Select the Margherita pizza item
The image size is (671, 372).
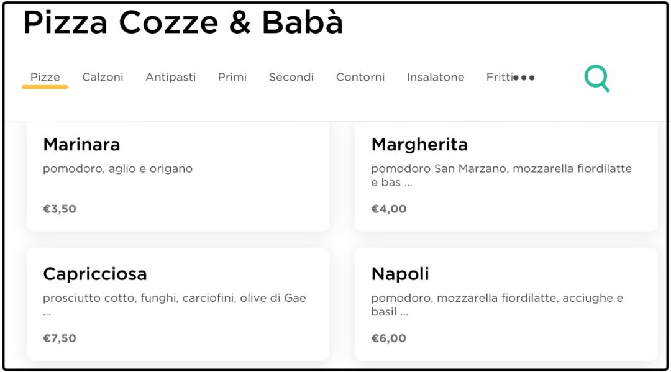(506, 176)
